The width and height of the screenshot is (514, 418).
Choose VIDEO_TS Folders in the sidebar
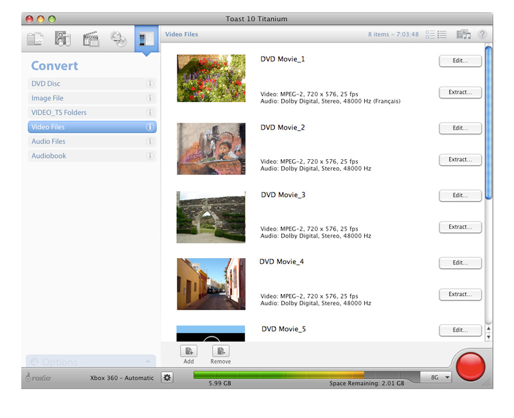click(59, 113)
